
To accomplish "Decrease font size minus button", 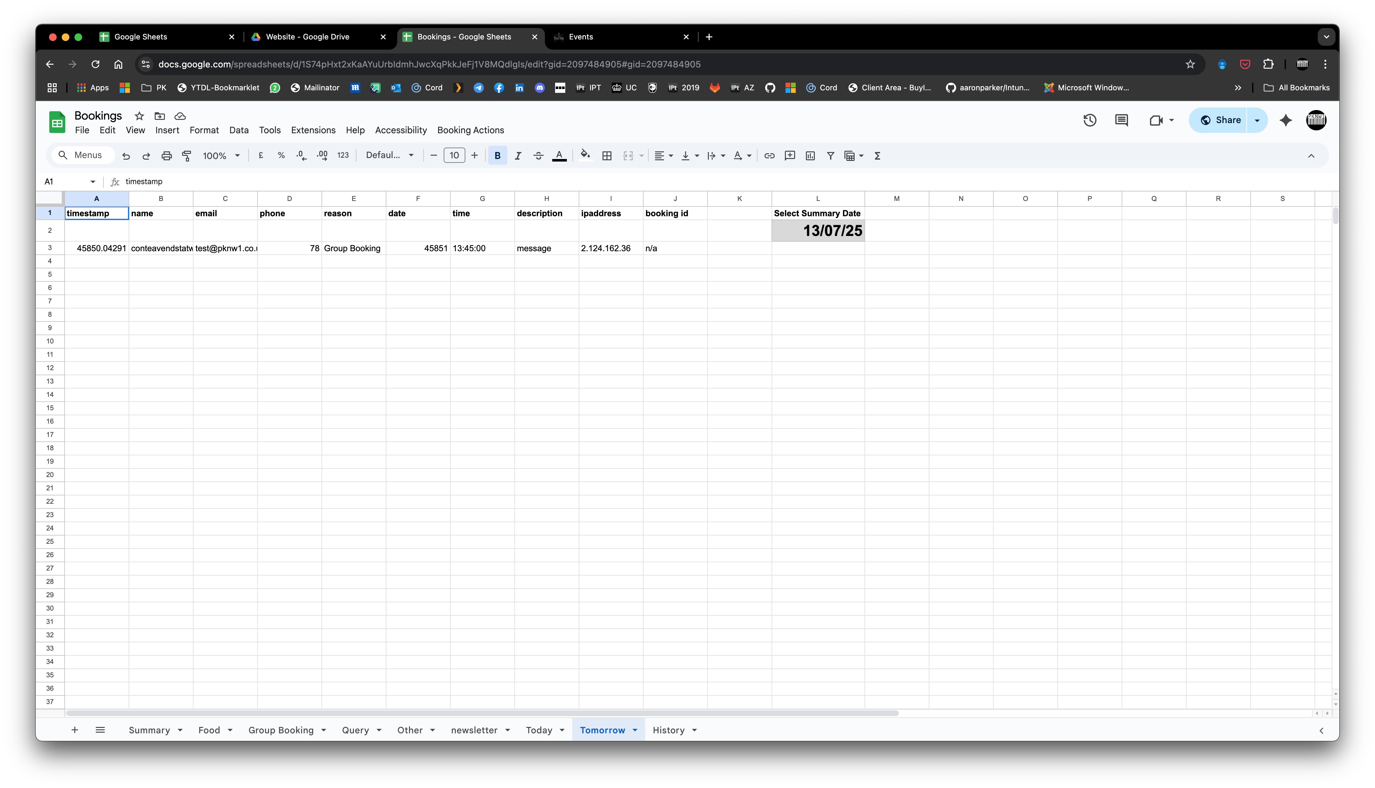I will [x=433, y=156].
